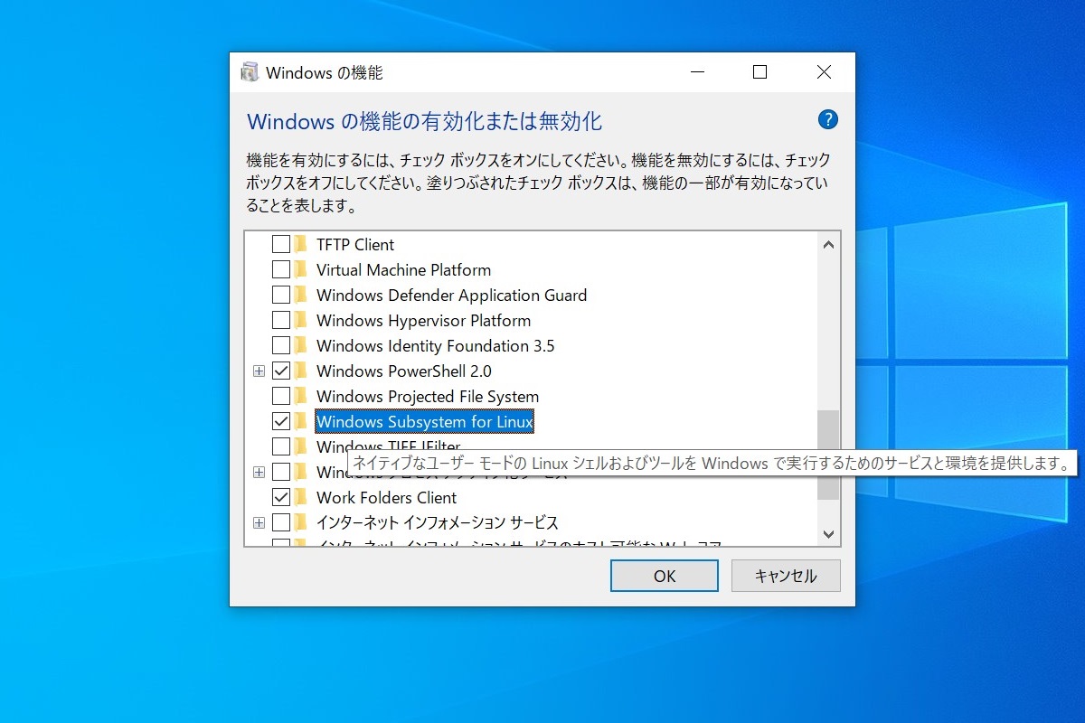Screen dimensions: 1085x723
Task: Select the Windows Identity Foundation 3.5 entry
Action: point(436,345)
